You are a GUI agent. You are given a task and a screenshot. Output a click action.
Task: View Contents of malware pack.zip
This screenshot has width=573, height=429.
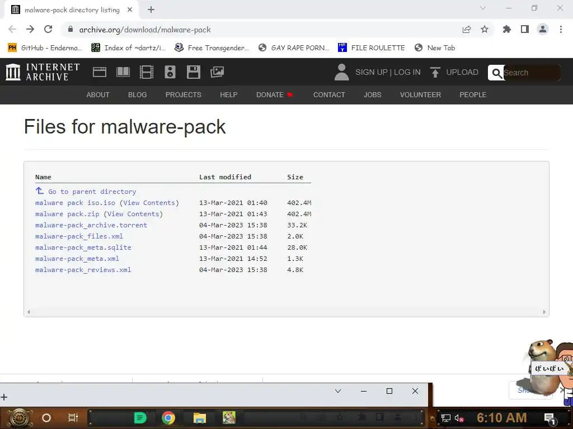coord(133,214)
